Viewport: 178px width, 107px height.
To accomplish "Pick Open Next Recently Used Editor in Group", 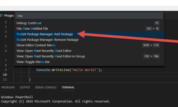I will pyautogui.click(x=89, y=56).
